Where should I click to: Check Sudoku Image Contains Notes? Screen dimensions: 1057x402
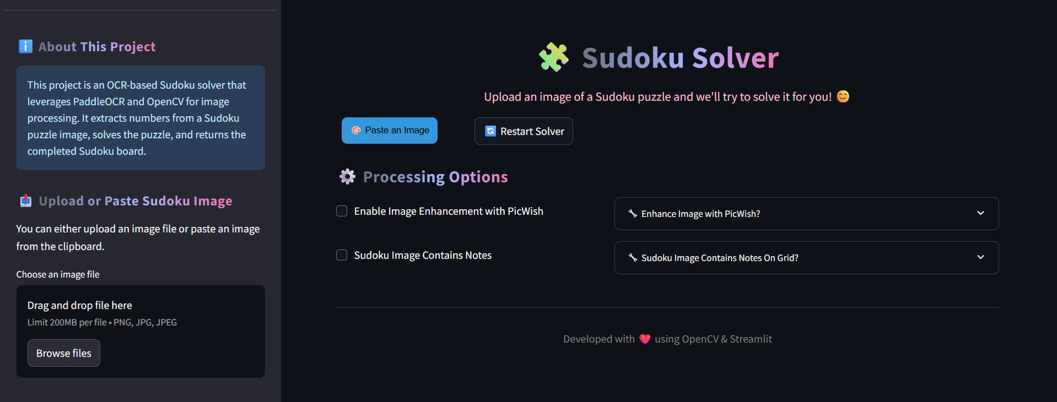pos(341,255)
